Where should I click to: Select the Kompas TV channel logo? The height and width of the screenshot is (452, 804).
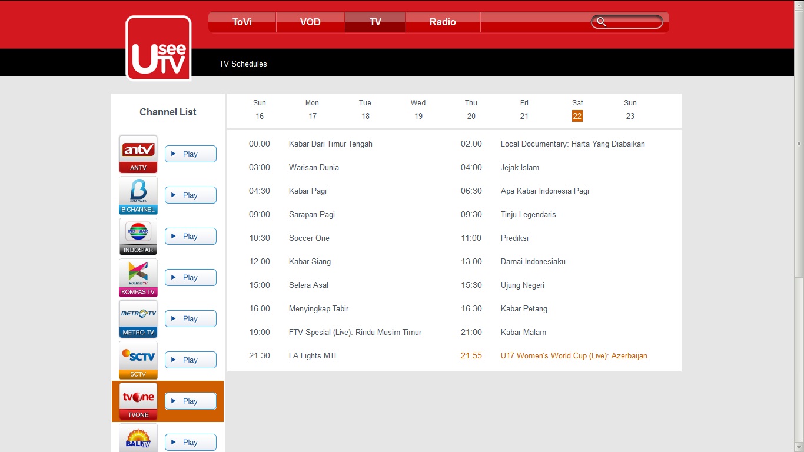pyautogui.click(x=138, y=278)
